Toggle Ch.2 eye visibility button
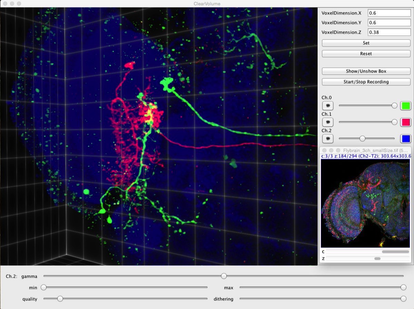 (328, 139)
